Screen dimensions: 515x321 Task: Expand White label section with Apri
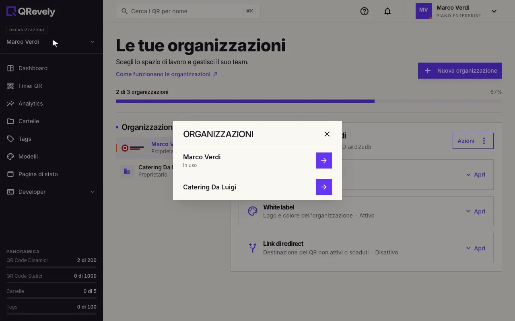(x=476, y=211)
